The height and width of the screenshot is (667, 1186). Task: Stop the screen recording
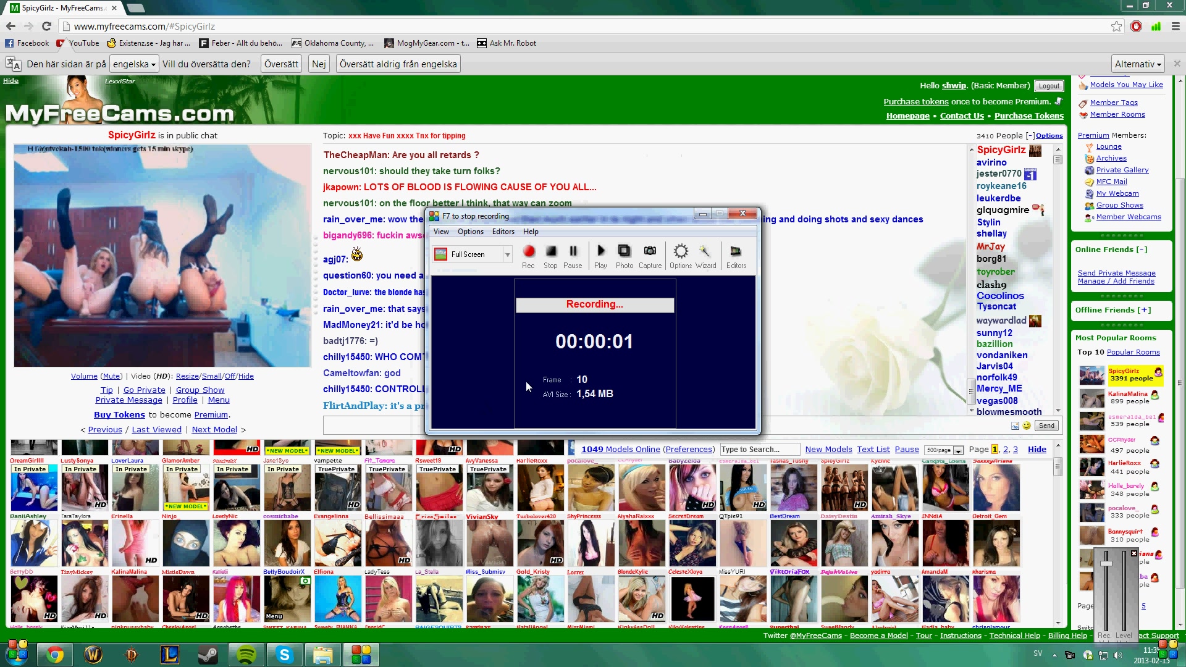[550, 253]
